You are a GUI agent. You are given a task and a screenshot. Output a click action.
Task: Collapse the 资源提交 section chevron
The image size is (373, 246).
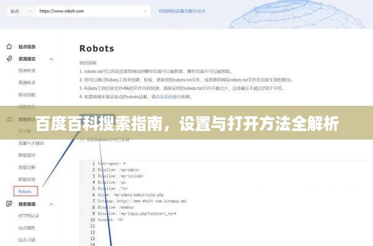point(51,59)
